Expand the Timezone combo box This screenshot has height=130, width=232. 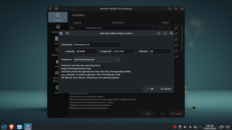tap(96, 59)
